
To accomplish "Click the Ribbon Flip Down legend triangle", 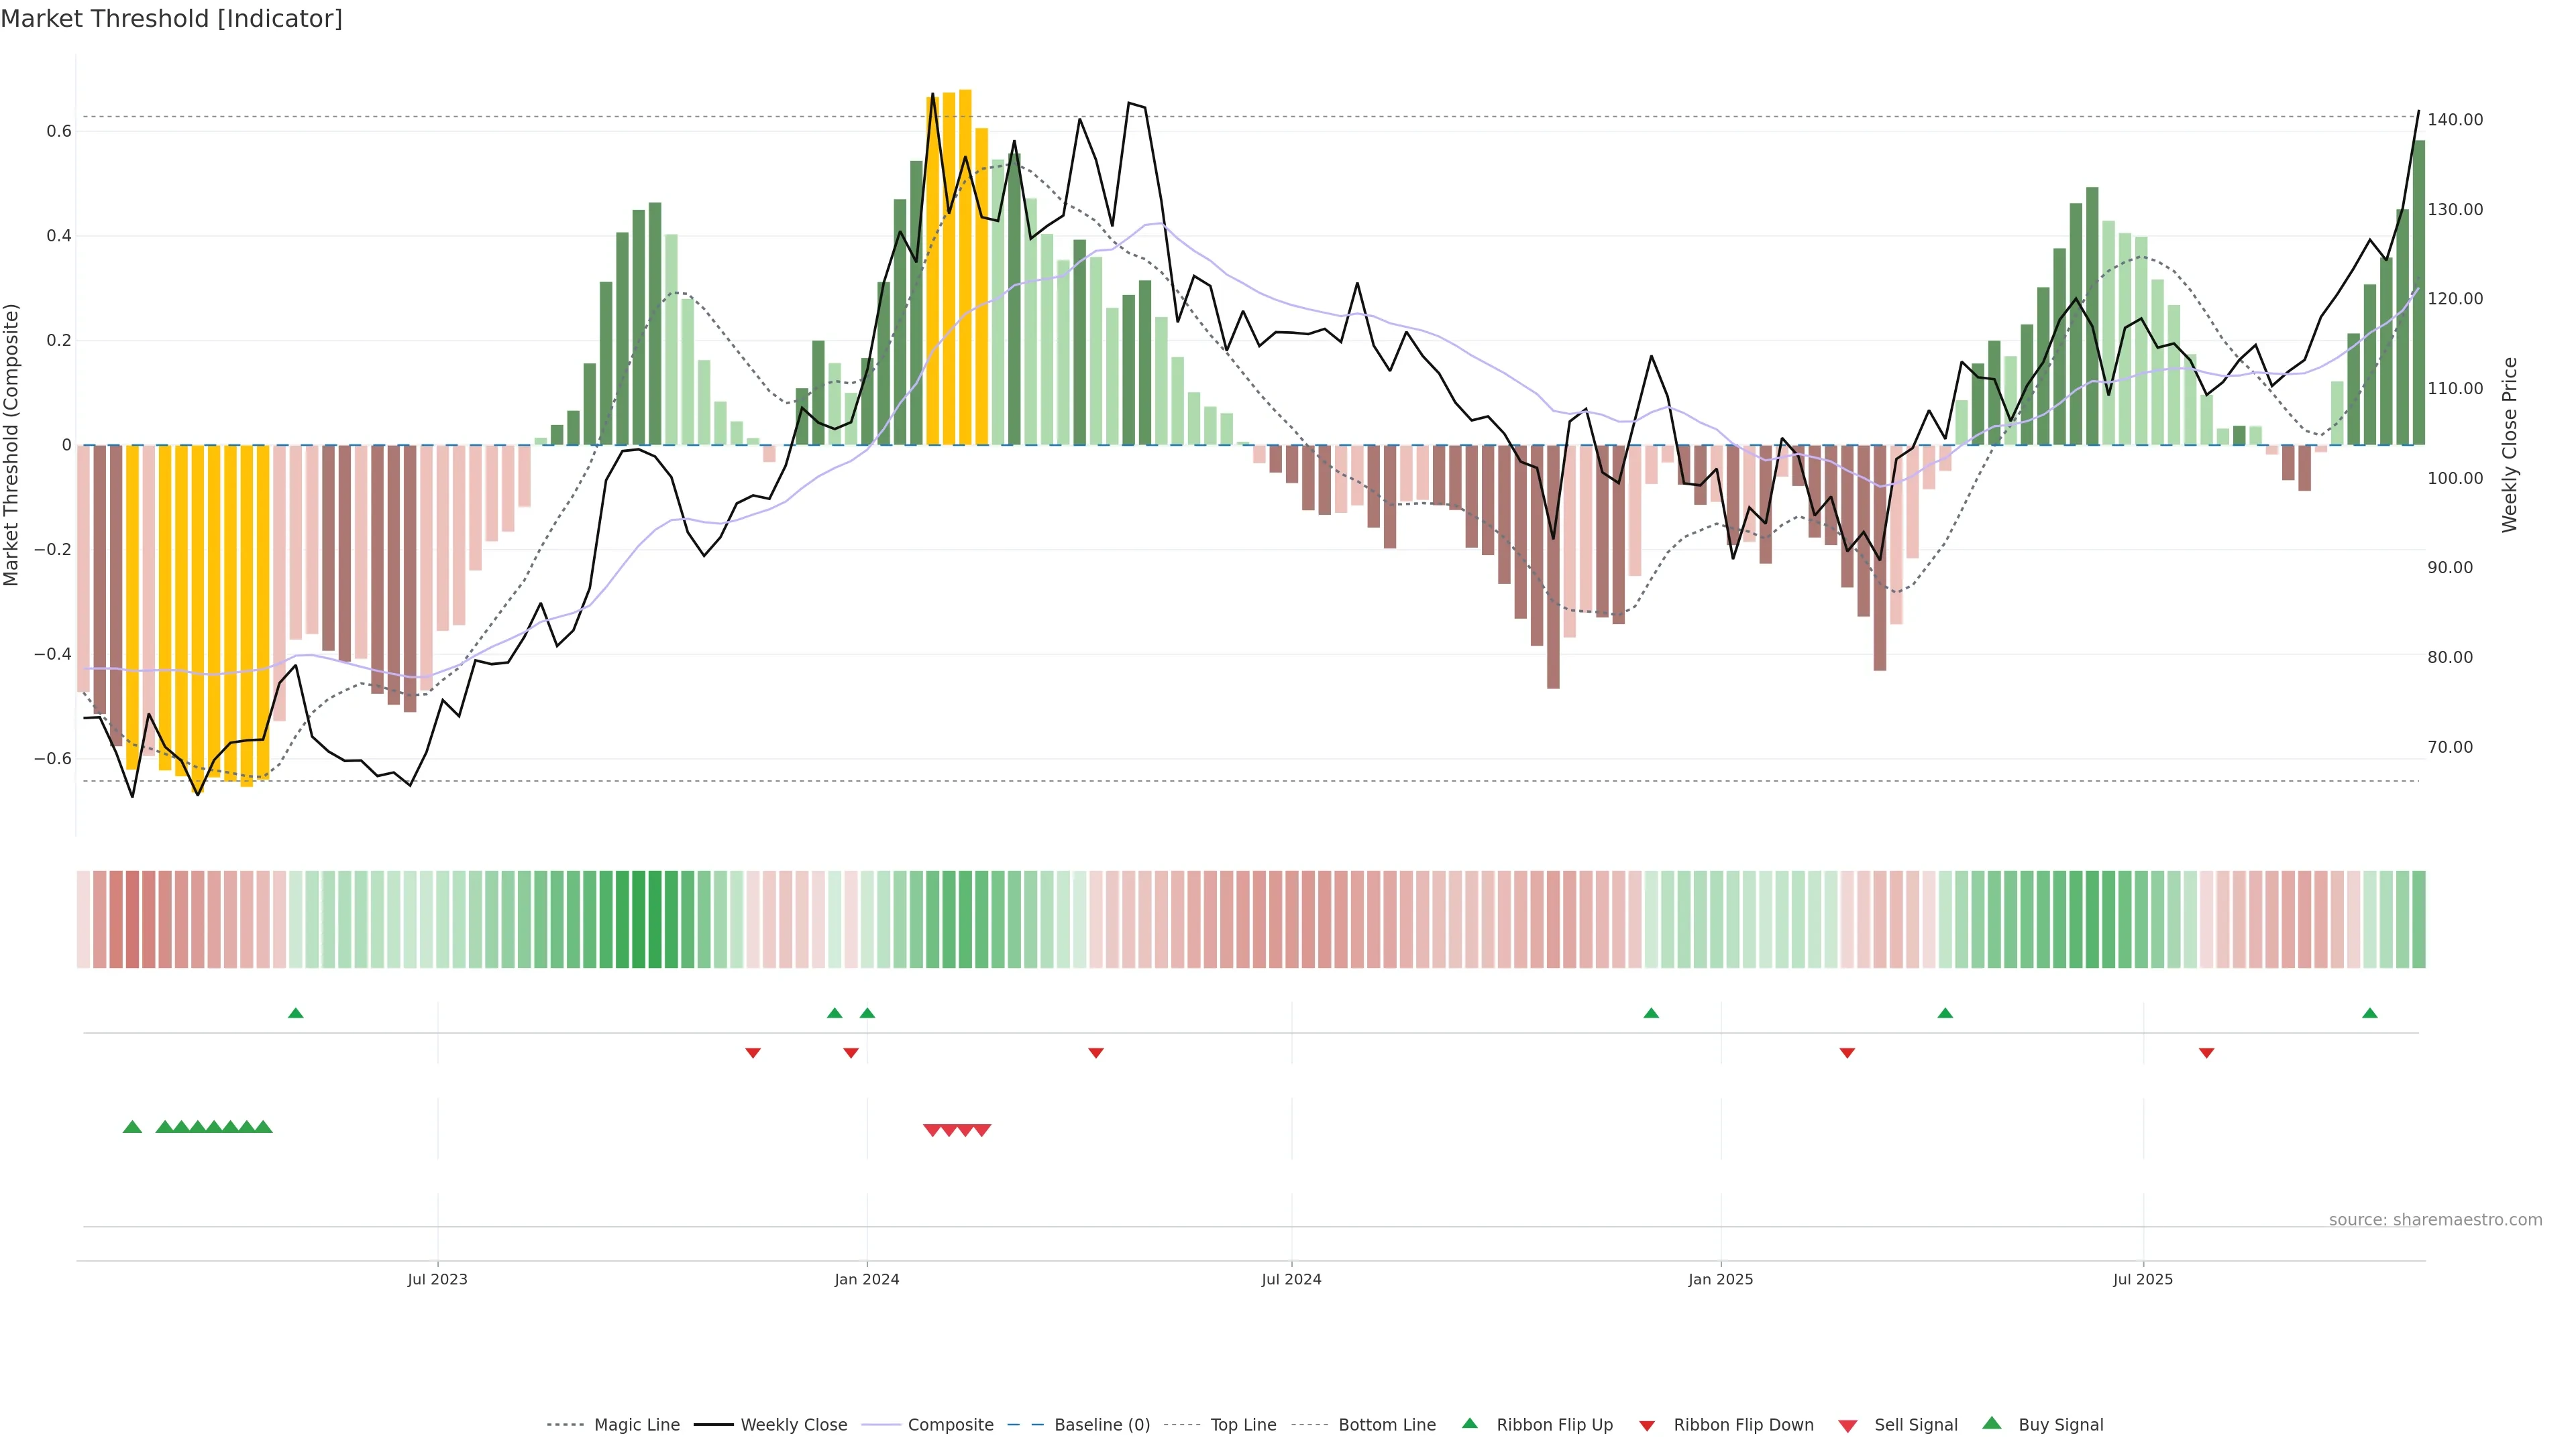I will (x=1647, y=1426).
